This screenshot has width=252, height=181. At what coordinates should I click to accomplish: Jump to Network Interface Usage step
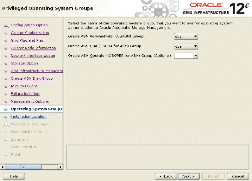point(33,56)
